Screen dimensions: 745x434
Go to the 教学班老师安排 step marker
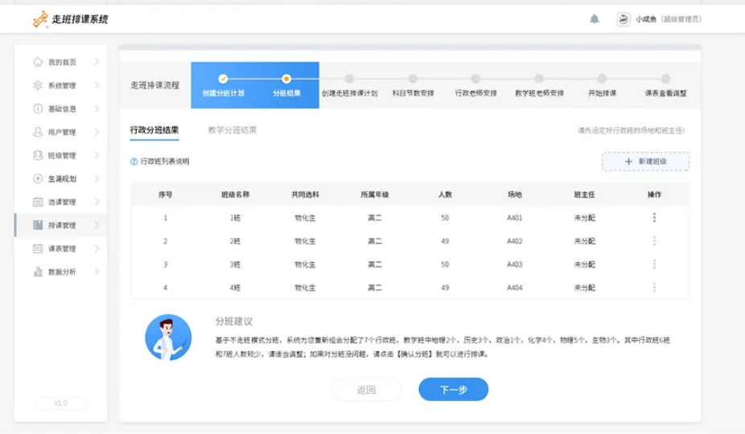tap(539, 79)
